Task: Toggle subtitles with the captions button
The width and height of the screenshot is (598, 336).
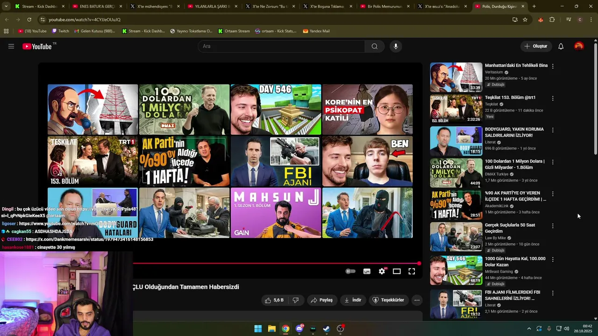Action: point(367,271)
